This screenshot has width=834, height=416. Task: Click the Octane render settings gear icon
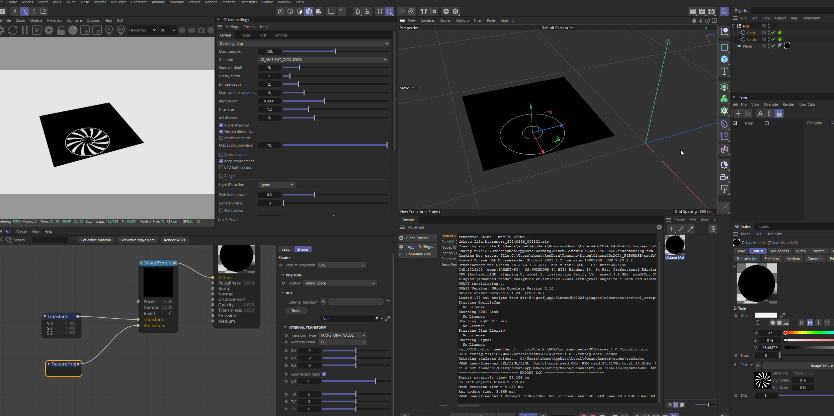pyautogui.click(x=49, y=30)
